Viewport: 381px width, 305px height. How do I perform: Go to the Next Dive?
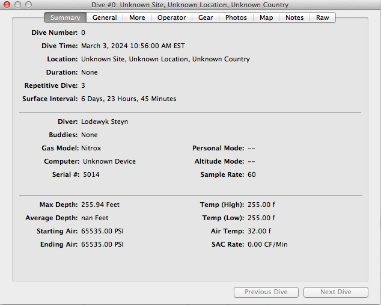[335, 292]
